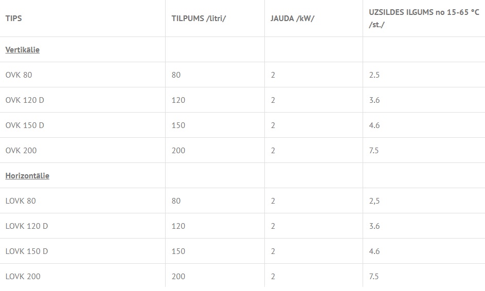
Task: Select the JAUDA /kW/ column header
Action: 292,18
